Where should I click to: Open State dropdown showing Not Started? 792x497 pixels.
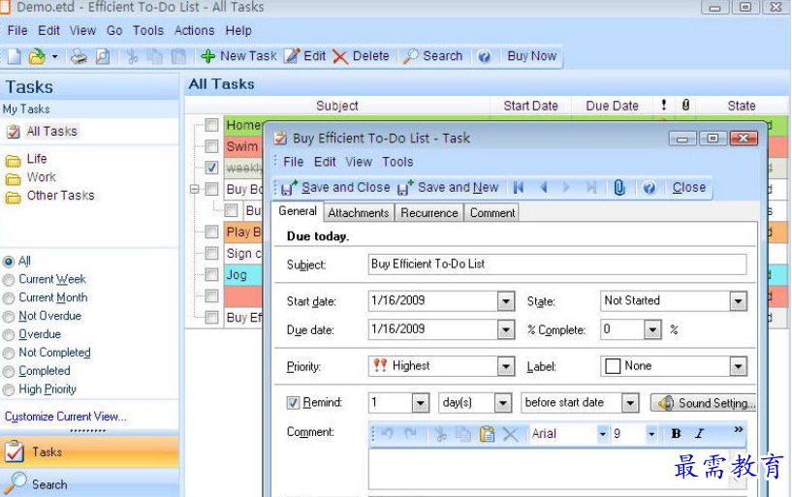pos(738,301)
